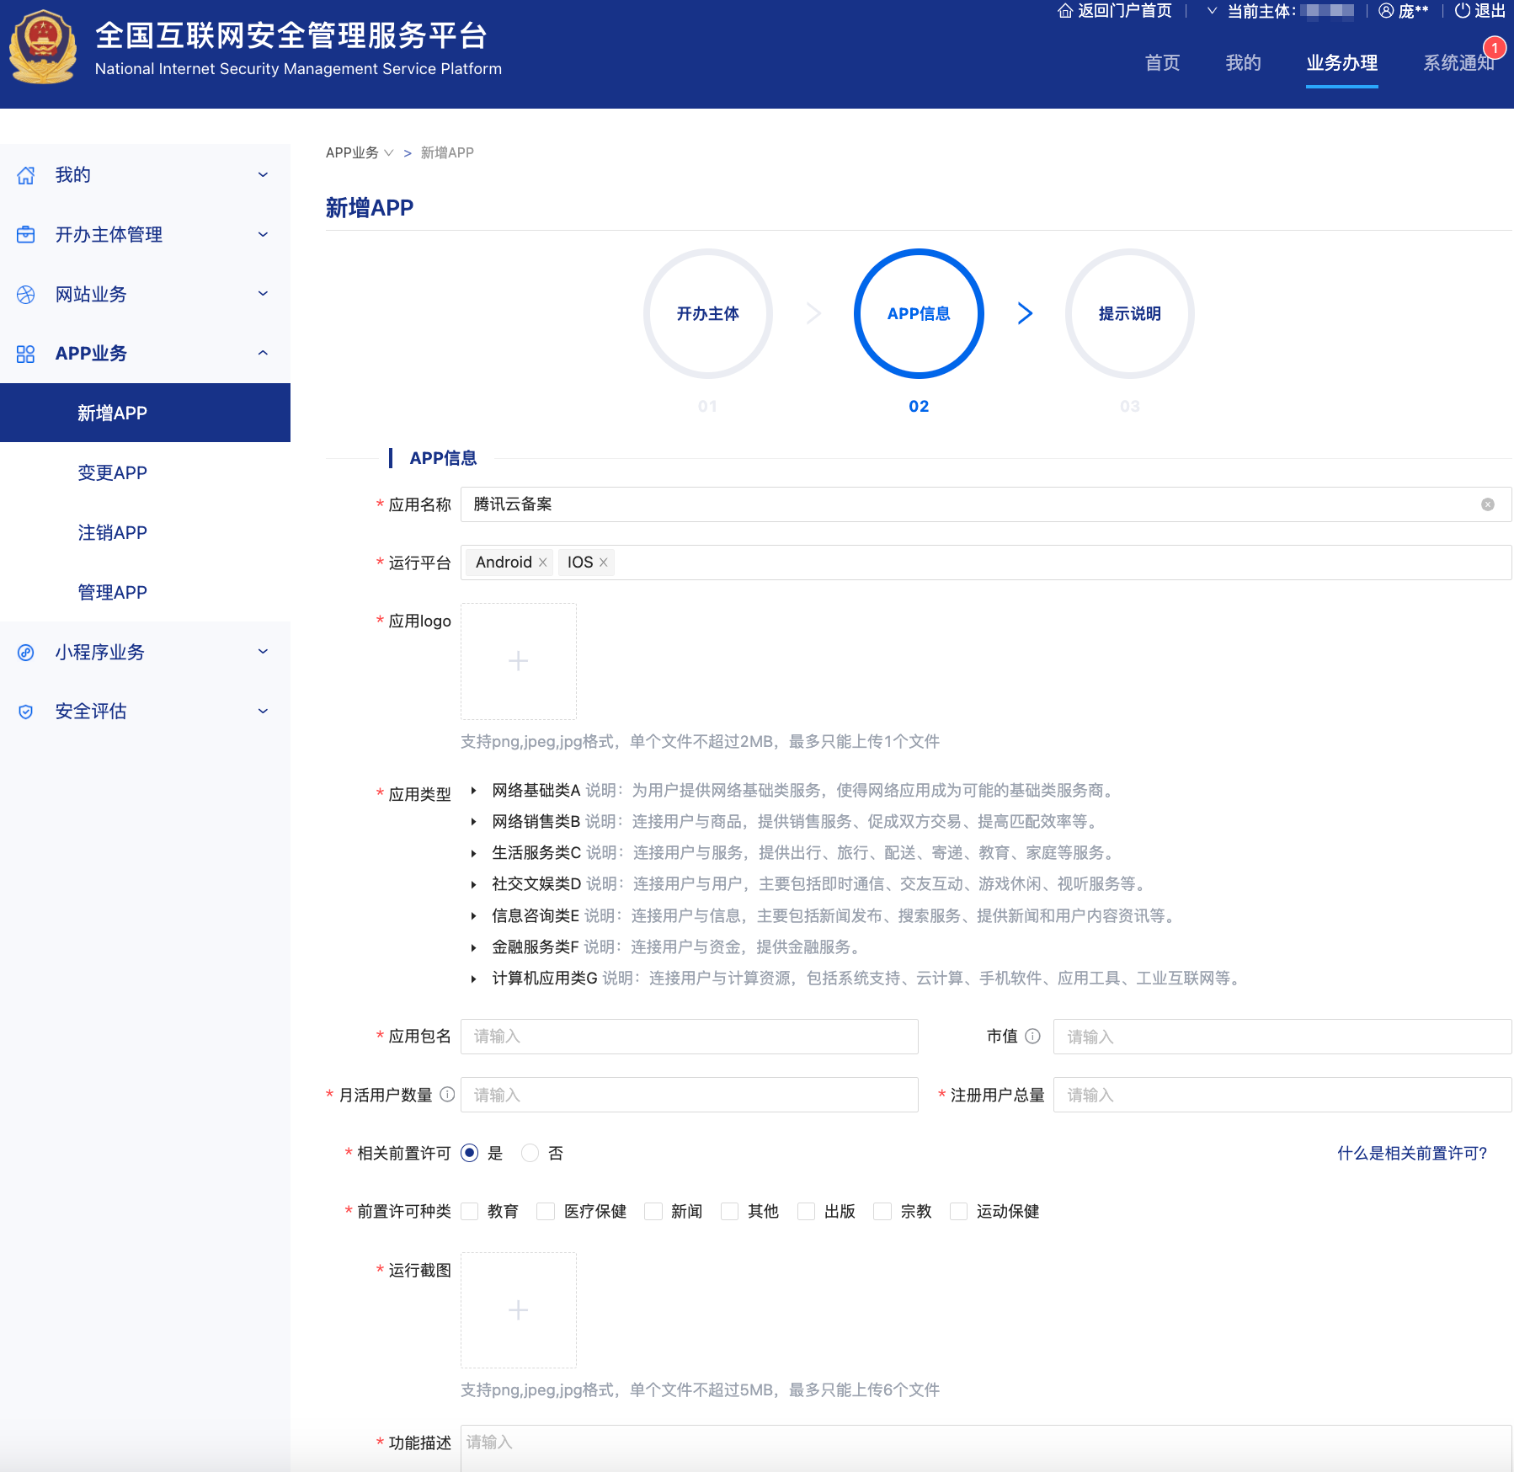1514x1472 pixels.
Task: Select 否 for 相关前置许可
Action: tap(530, 1153)
